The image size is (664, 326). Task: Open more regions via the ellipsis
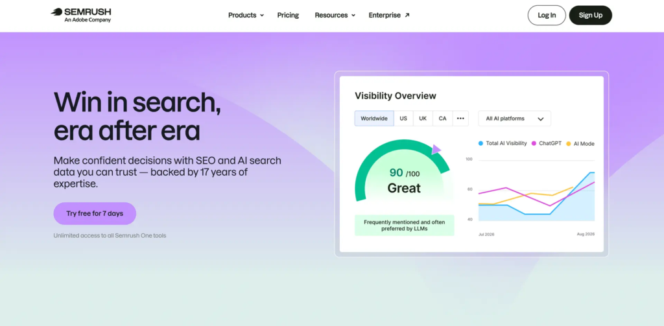tap(461, 119)
